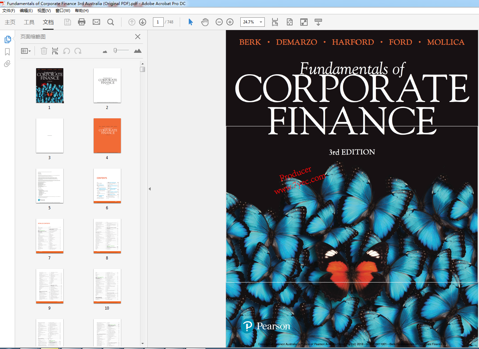Screen dimensions: 479x349
Task: Select orange page 4 thumbnail
Action: [107, 136]
